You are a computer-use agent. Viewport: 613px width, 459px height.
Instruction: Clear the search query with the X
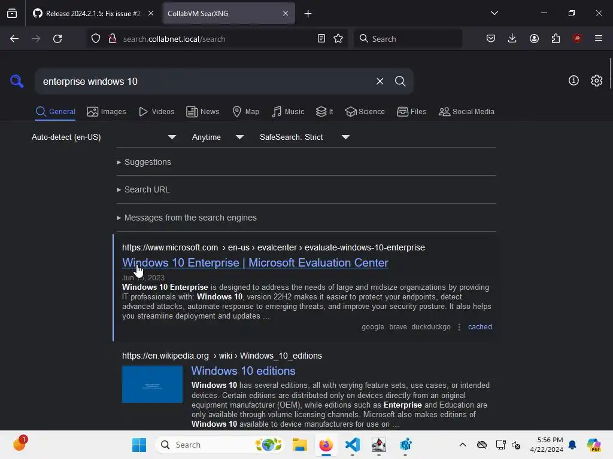tap(380, 81)
